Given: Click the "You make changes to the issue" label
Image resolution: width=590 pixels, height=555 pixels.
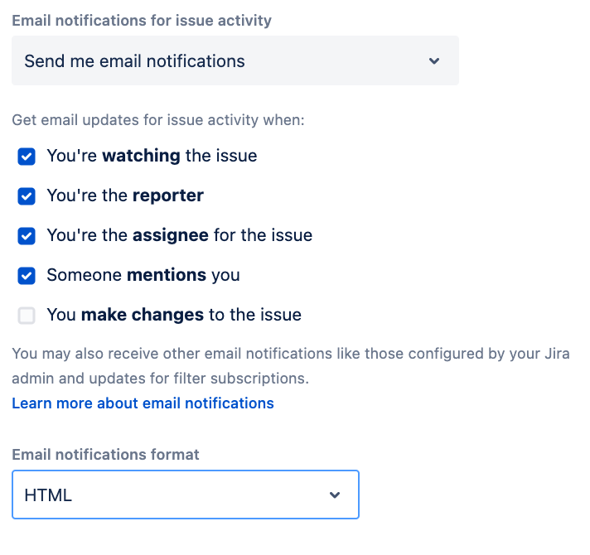Looking at the screenshot, I should tap(174, 315).
